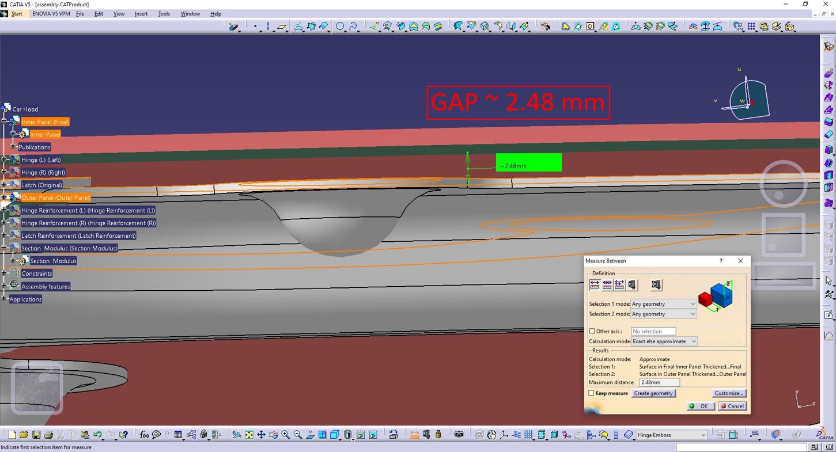This screenshot has width=836, height=452.
Task: Click the Maximum distance value field
Action: tap(659, 382)
